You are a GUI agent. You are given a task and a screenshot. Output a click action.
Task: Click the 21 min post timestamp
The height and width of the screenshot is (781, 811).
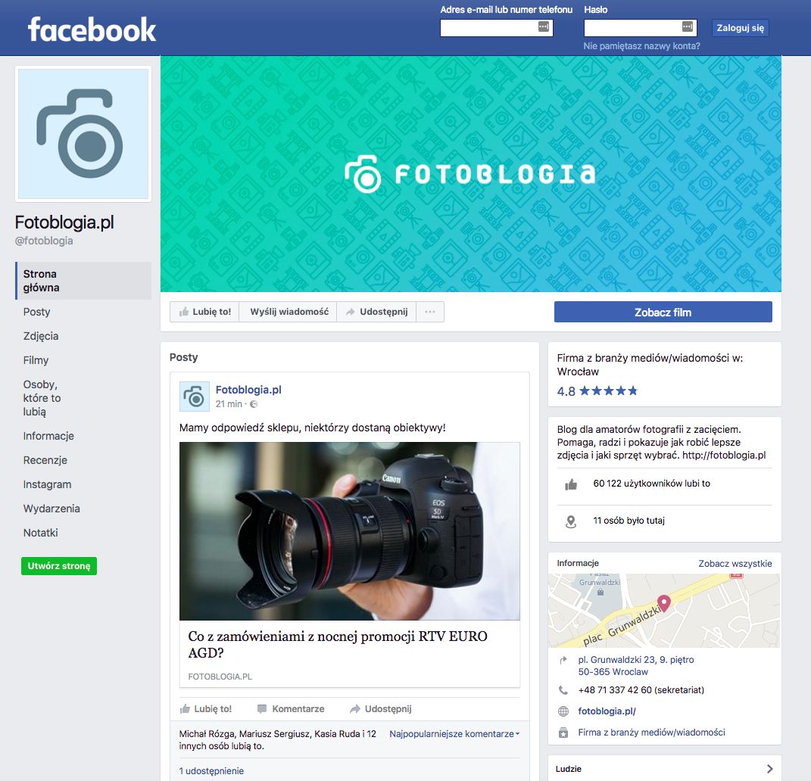tap(229, 404)
